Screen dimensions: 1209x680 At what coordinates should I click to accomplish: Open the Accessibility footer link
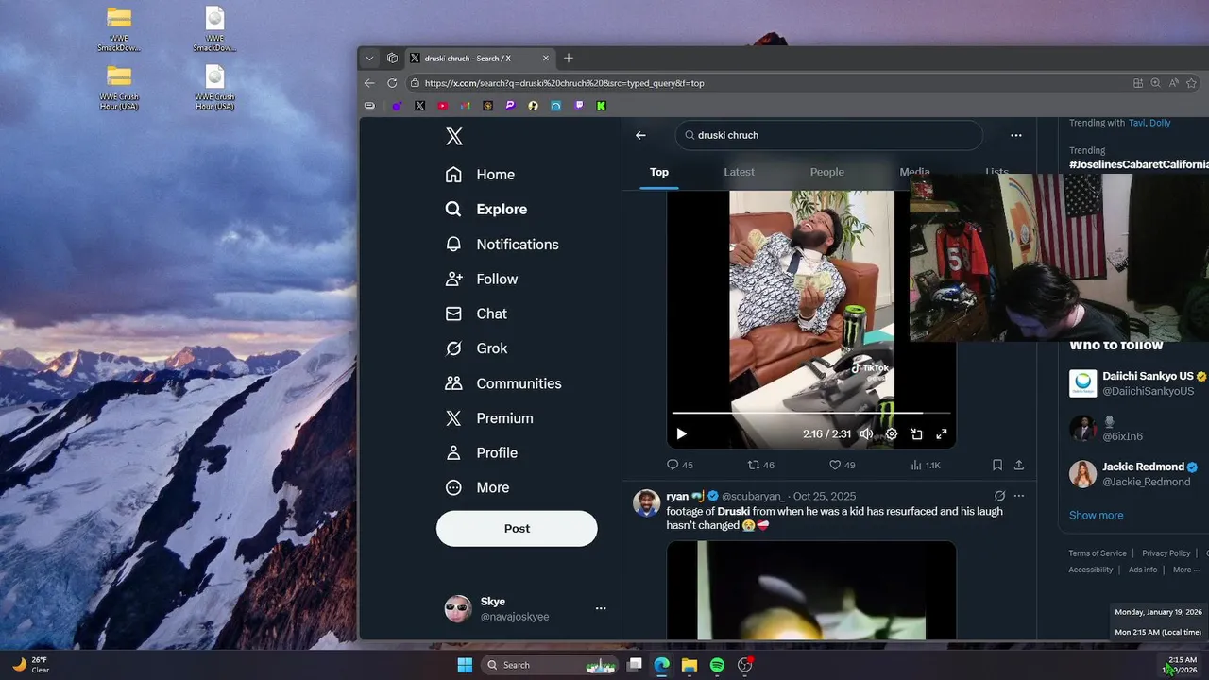tap(1091, 569)
